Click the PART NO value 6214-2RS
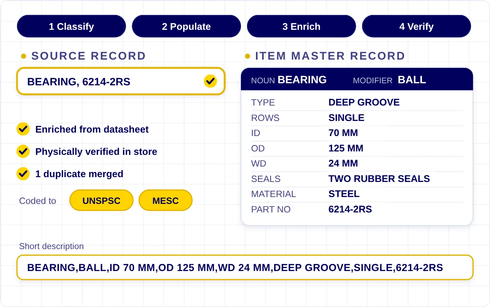This screenshot has height=307, width=490. (350, 209)
